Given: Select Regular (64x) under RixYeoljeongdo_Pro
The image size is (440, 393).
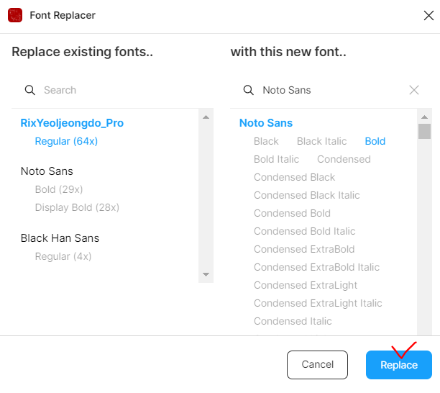Looking at the screenshot, I should (x=66, y=141).
